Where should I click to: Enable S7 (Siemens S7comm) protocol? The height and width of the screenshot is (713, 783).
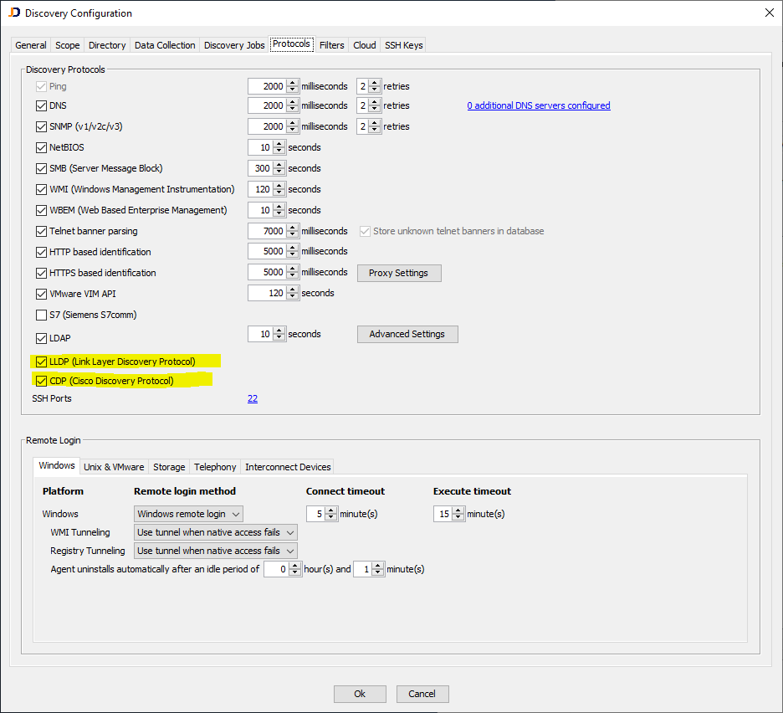(41, 315)
